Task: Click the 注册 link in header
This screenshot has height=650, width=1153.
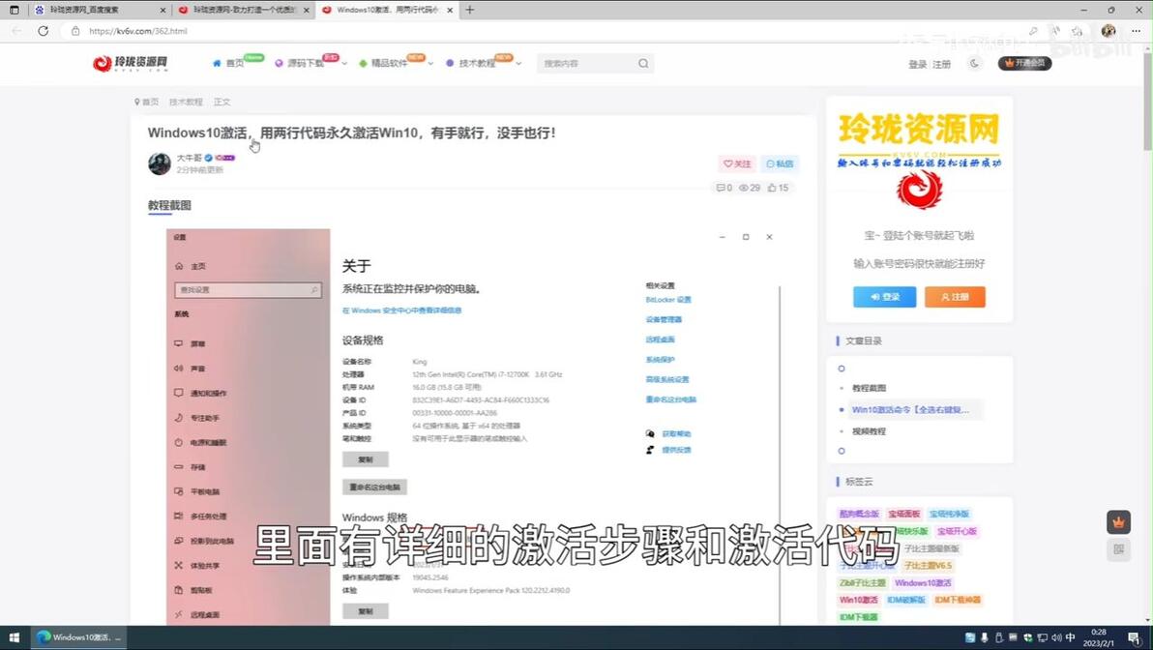Action: coord(941,64)
